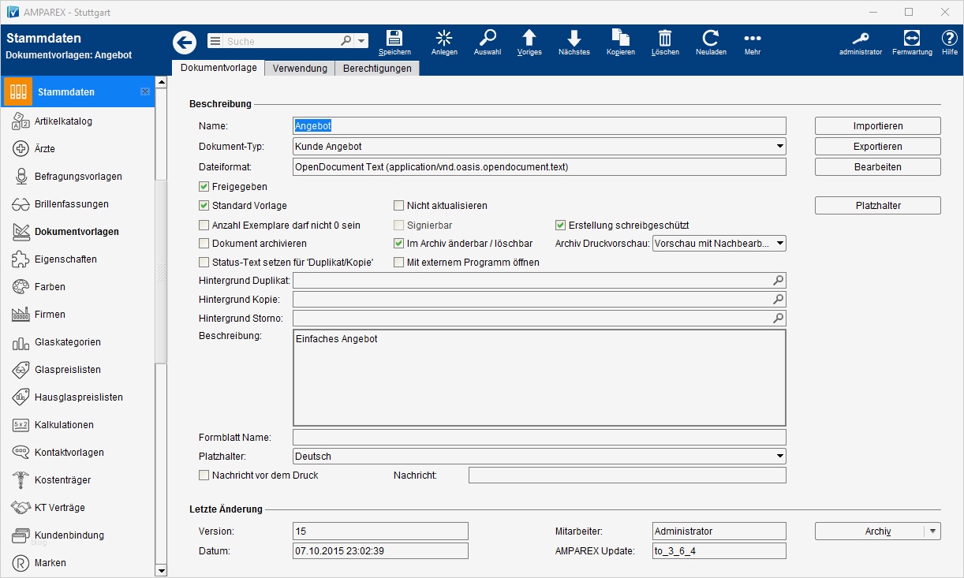
Task: Open Fernwartung remote maintenance
Action: point(912,42)
